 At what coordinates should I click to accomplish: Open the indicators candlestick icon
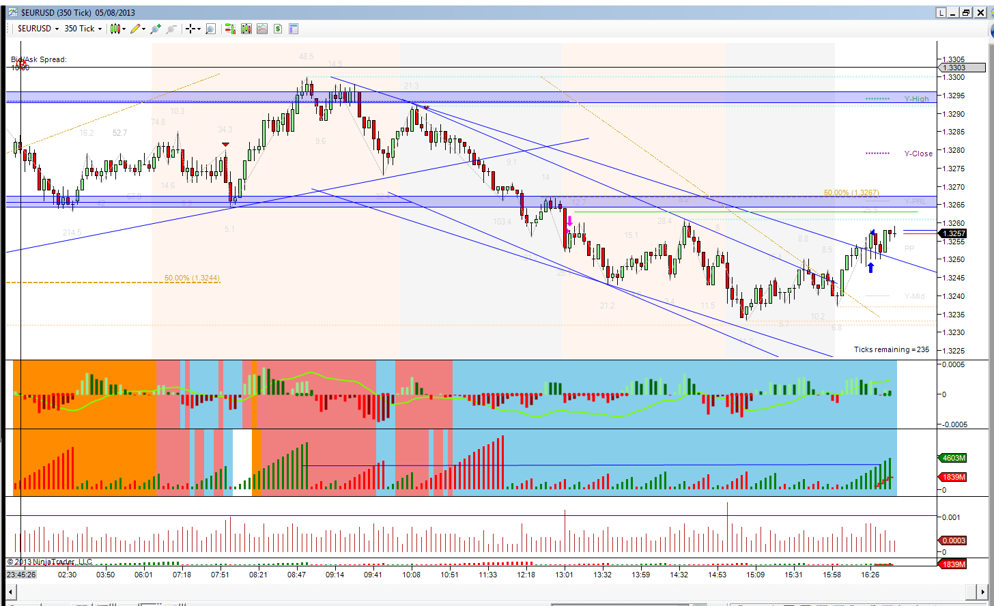[x=246, y=29]
